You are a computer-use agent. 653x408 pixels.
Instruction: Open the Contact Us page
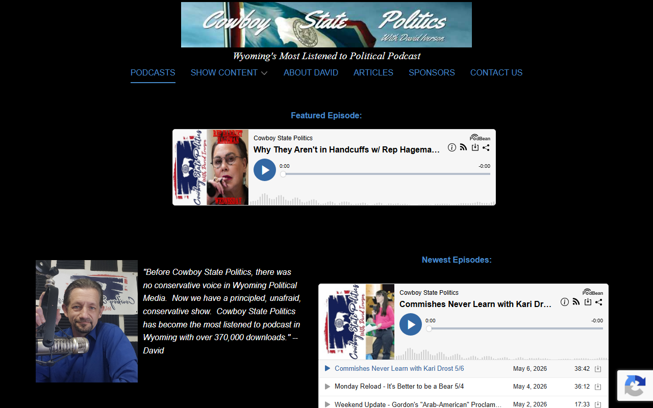(496, 72)
